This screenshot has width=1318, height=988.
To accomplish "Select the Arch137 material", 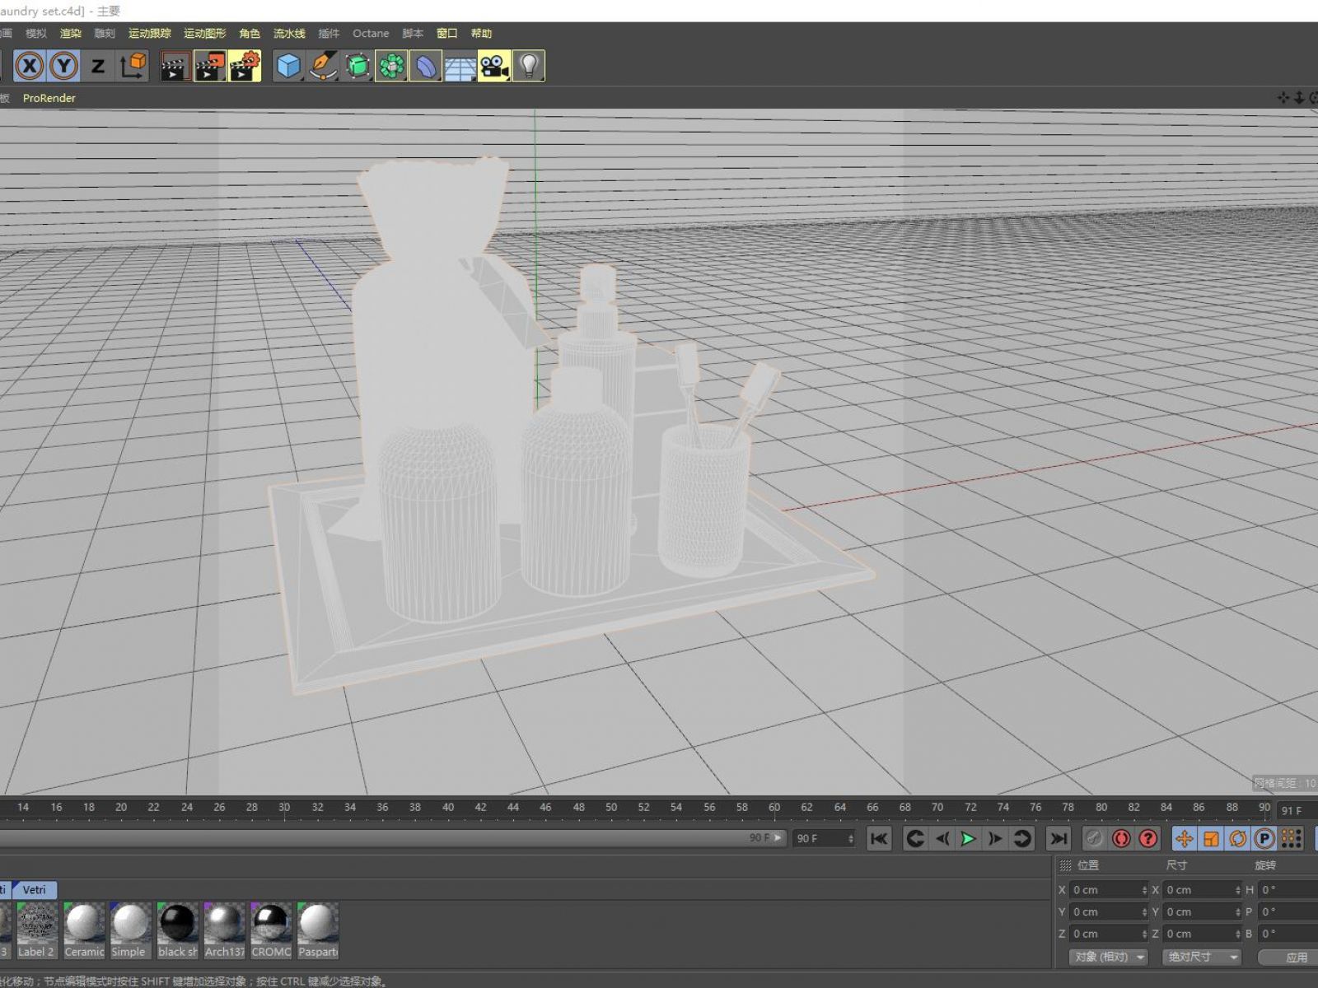I will pyautogui.click(x=224, y=930).
